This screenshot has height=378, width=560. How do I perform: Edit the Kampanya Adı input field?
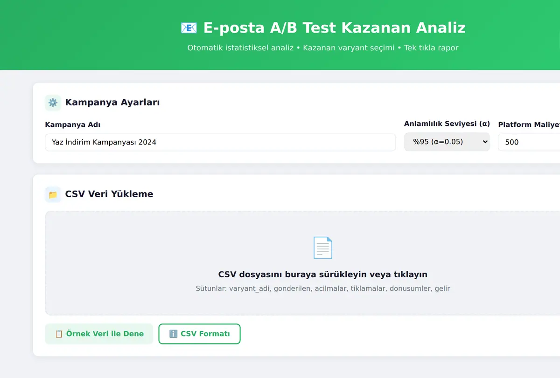[220, 142]
